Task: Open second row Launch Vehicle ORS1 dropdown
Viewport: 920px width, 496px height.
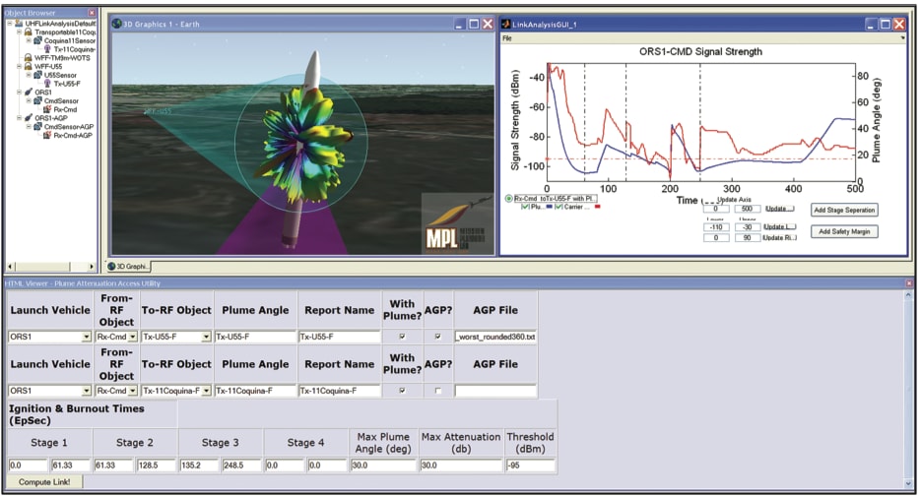Action: click(x=87, y=391)
